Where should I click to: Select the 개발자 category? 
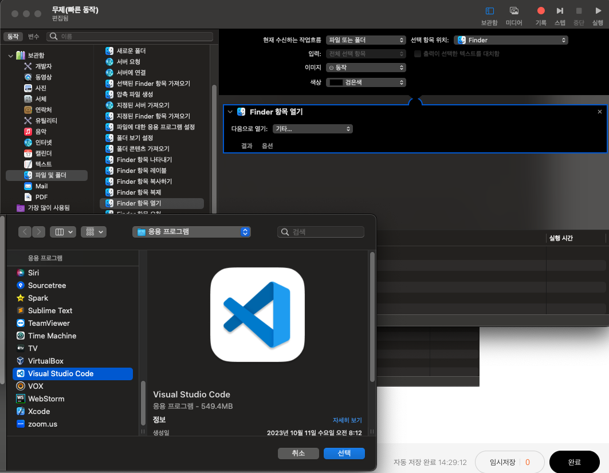(x=43, y=66)
